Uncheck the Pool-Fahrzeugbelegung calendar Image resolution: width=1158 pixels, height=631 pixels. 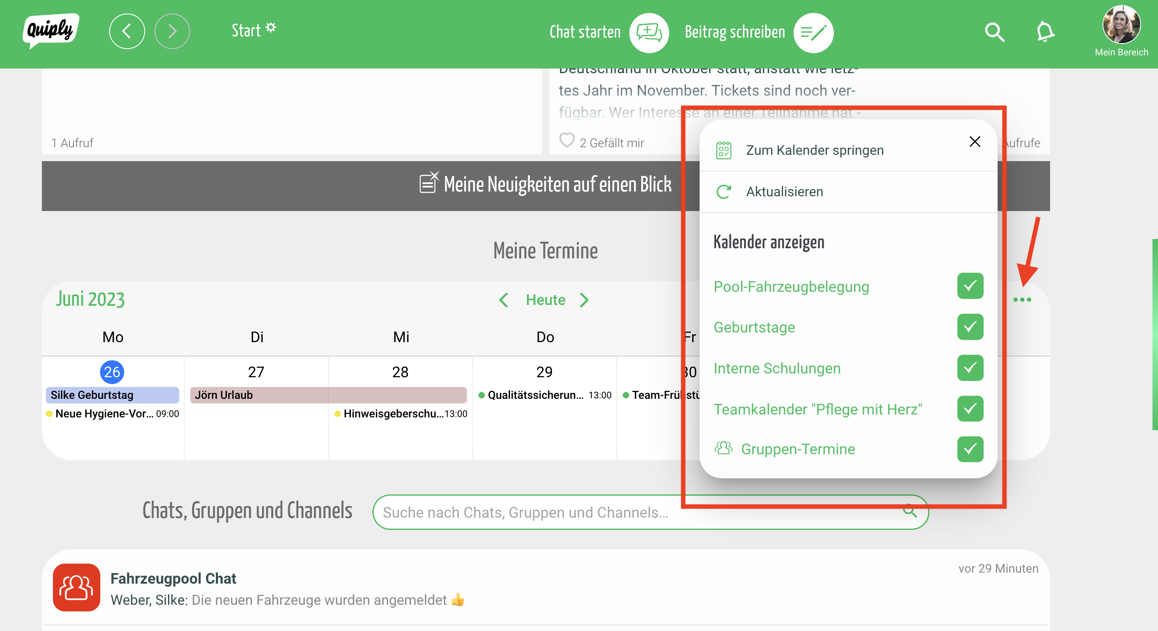pyautogui.click(x=970, y=286)
